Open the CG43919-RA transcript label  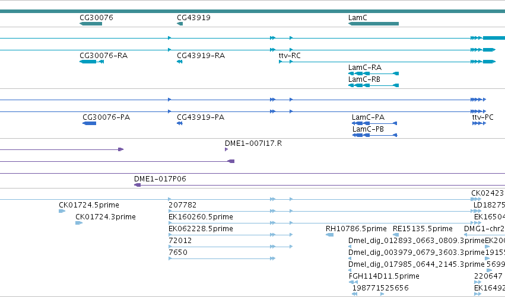201,55
